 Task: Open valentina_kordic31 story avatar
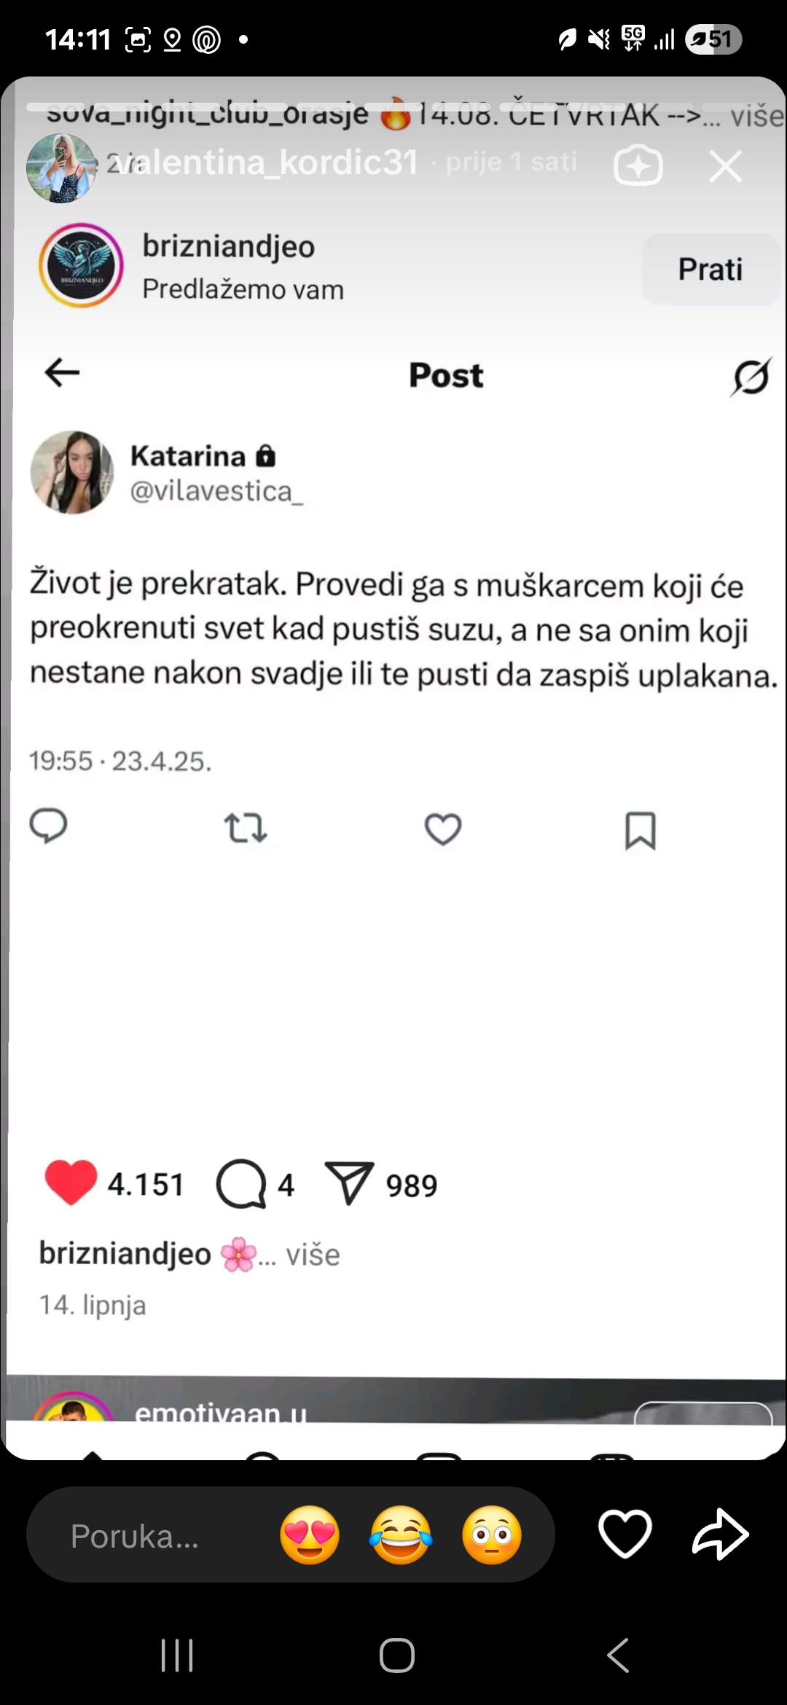[x=61, y=168]
